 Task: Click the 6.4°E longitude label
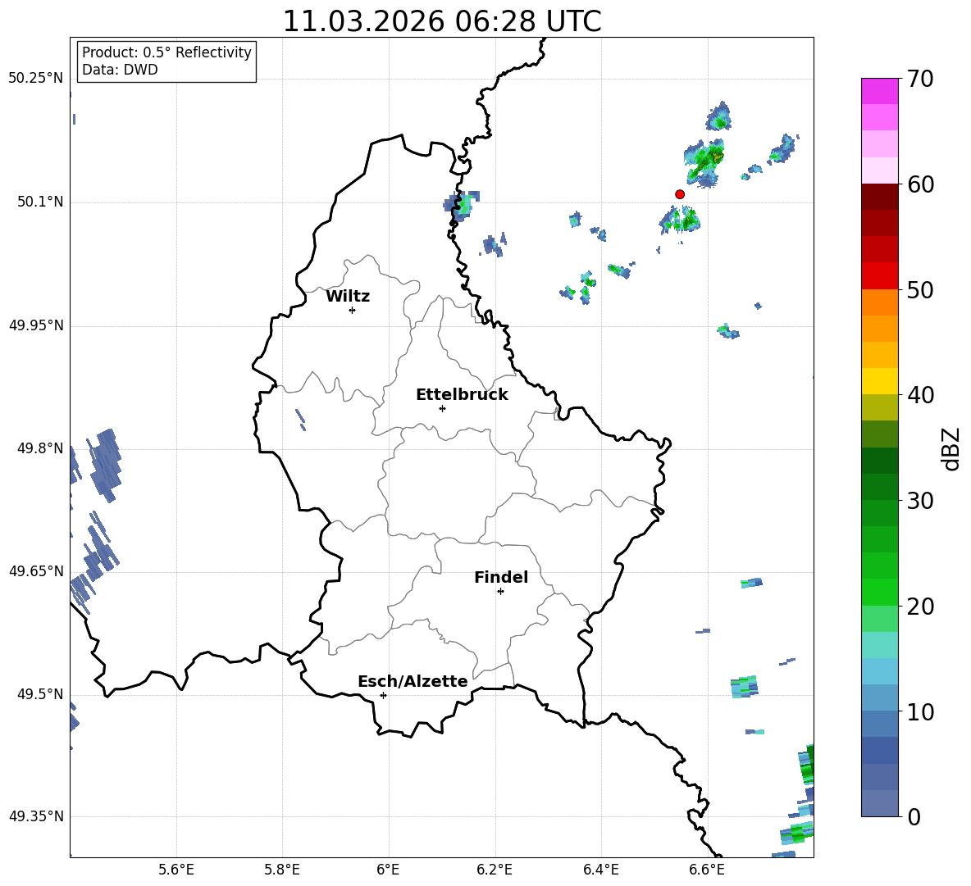(600, 870)
